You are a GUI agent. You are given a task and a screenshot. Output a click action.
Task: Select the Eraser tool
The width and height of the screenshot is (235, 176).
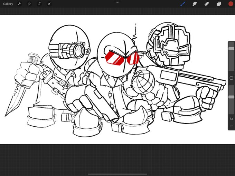pos(207,4)
